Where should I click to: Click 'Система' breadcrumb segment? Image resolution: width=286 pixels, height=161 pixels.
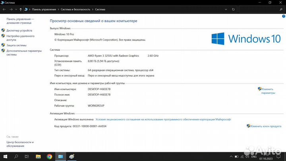coord(100,9)
